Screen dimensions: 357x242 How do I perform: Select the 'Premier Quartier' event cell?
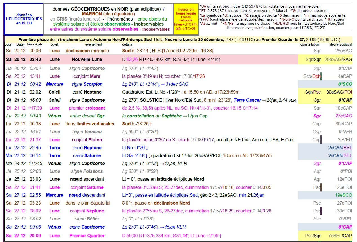coord(87,236)
